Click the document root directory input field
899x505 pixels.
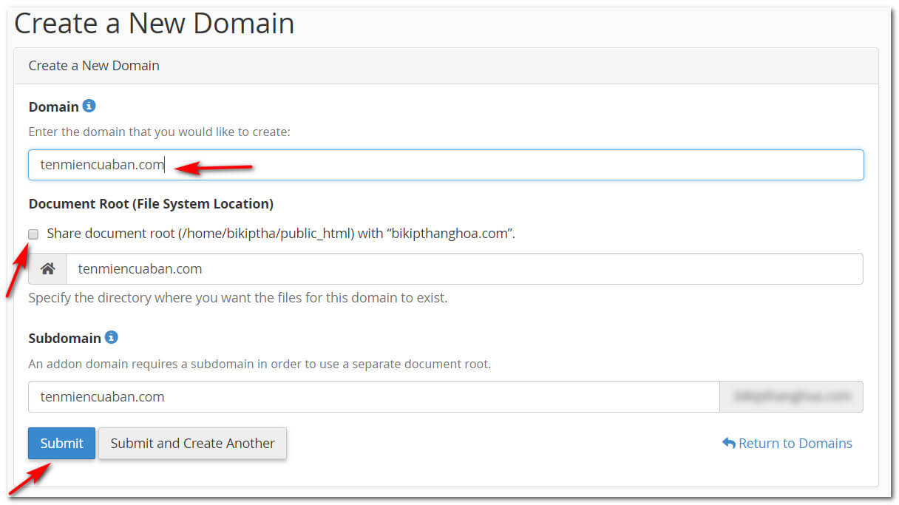[x=464, y=269]
